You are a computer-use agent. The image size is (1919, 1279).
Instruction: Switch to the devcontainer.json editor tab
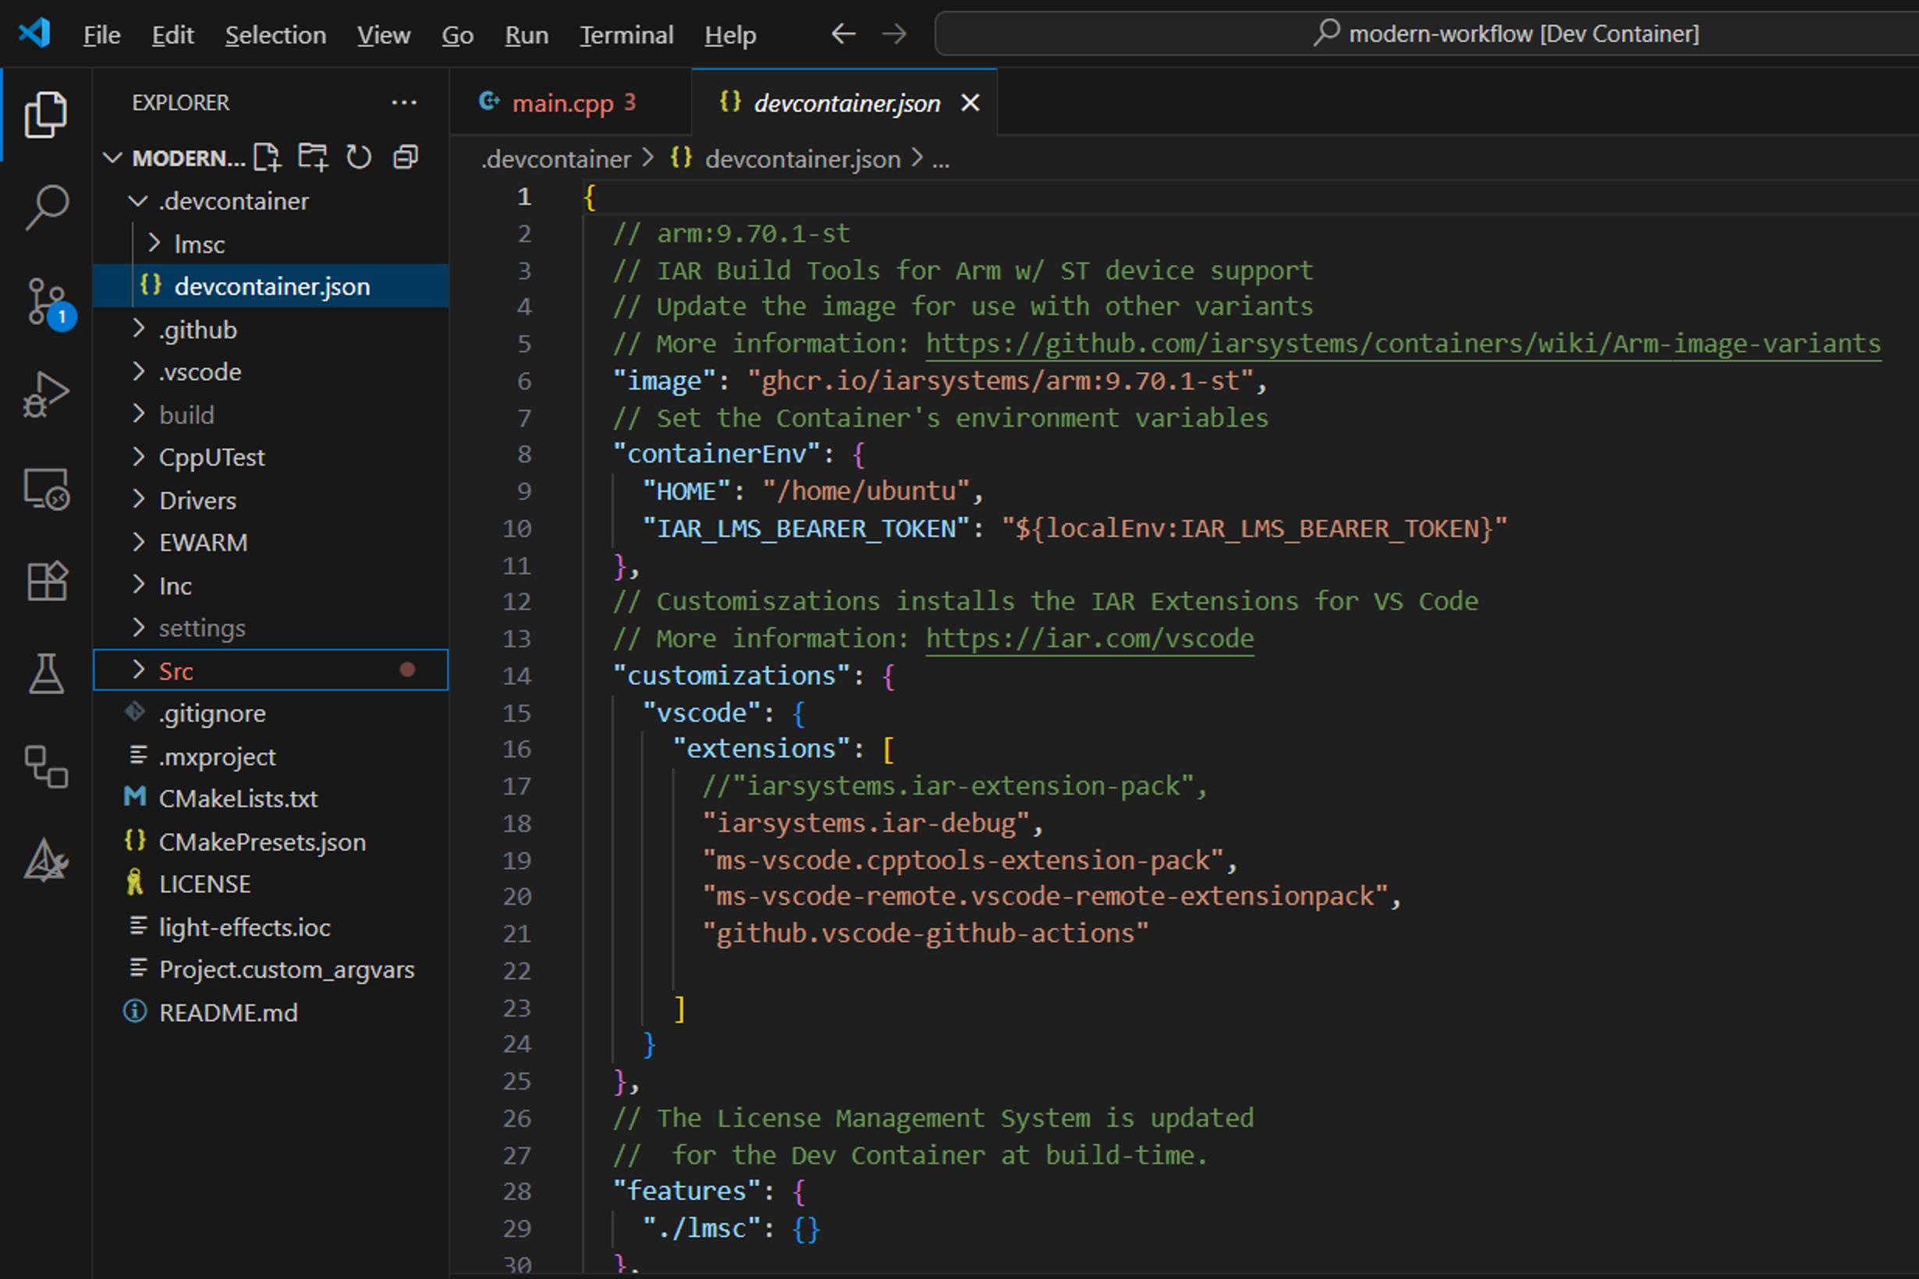point(845,103)
